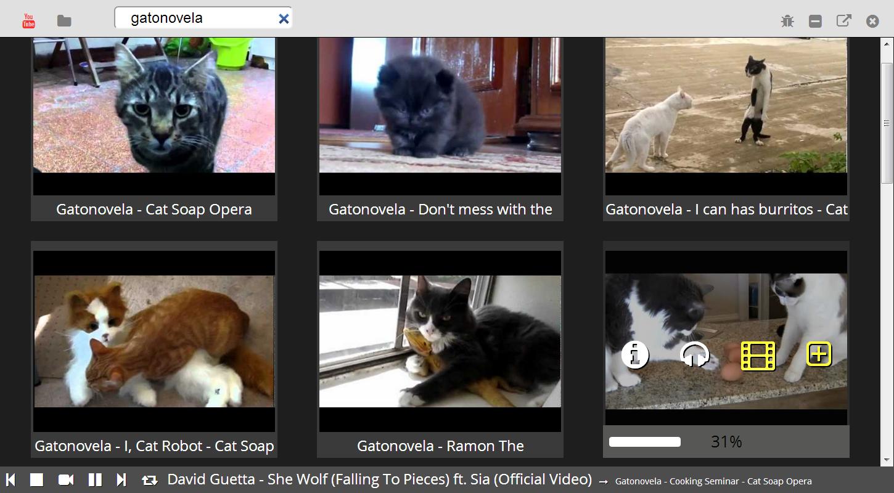The width and height of the screenshot is (894, 493).
Task: Open the I can has burritos thumbnail
Action: [726, 116]
